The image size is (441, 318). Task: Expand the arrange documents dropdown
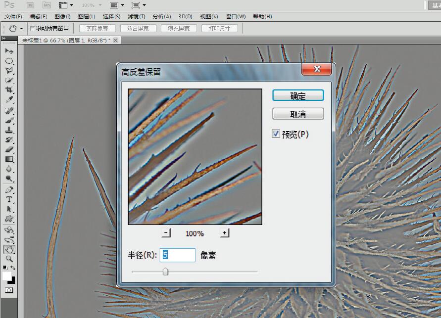point(117,5)
